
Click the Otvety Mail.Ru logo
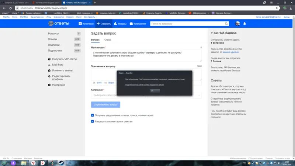coord(59,24)
